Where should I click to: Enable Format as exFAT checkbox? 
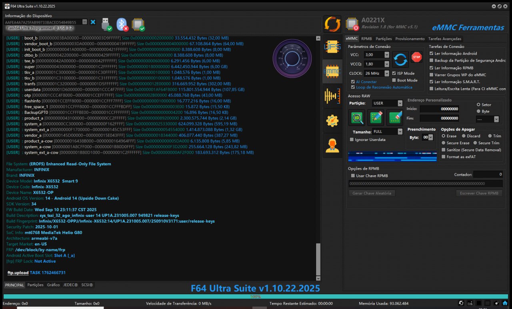click(x=443, y=157)
